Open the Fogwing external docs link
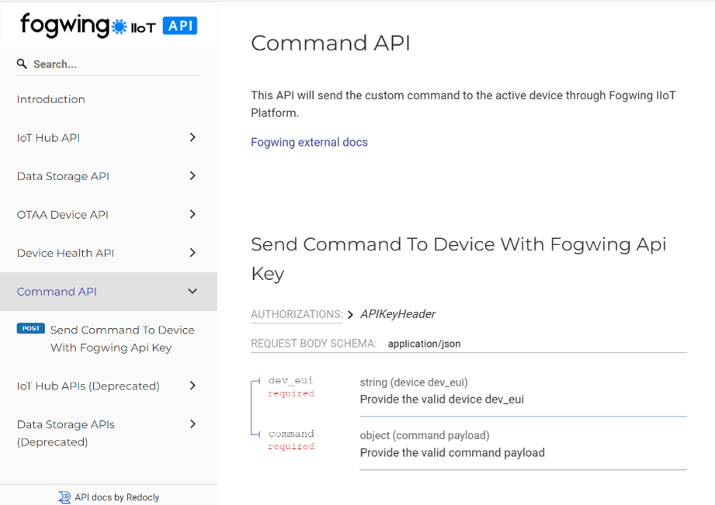 (309, 142)
